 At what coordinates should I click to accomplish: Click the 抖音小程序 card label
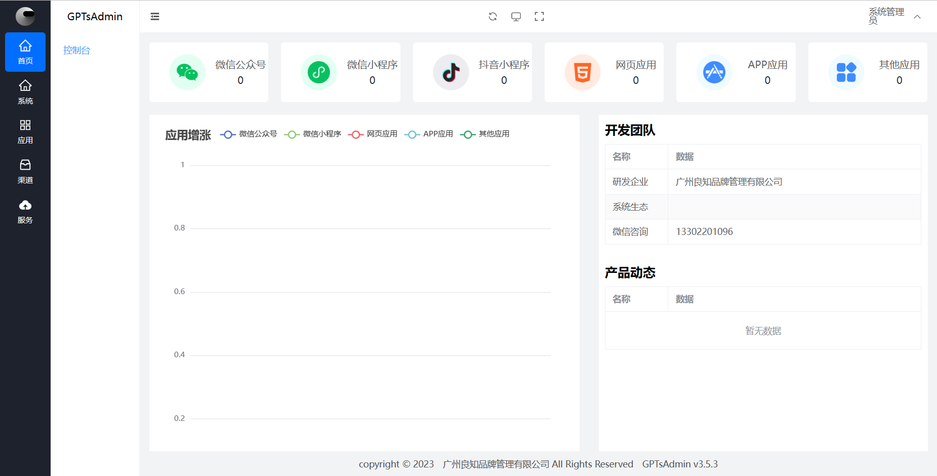(504, 65)
